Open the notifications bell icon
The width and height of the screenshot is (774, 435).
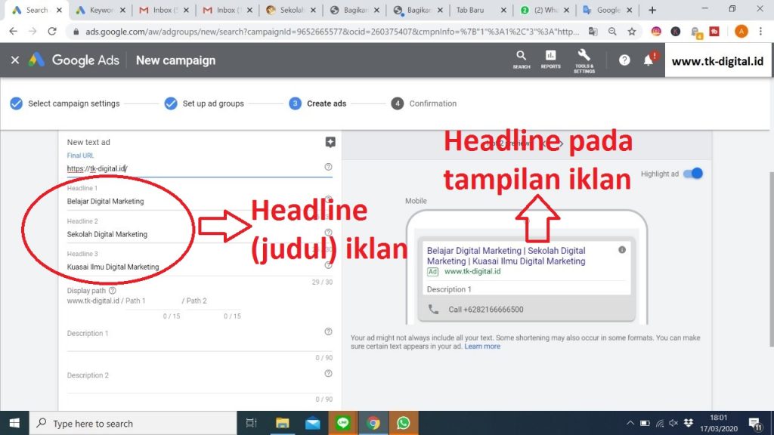(x=649, y=60)
